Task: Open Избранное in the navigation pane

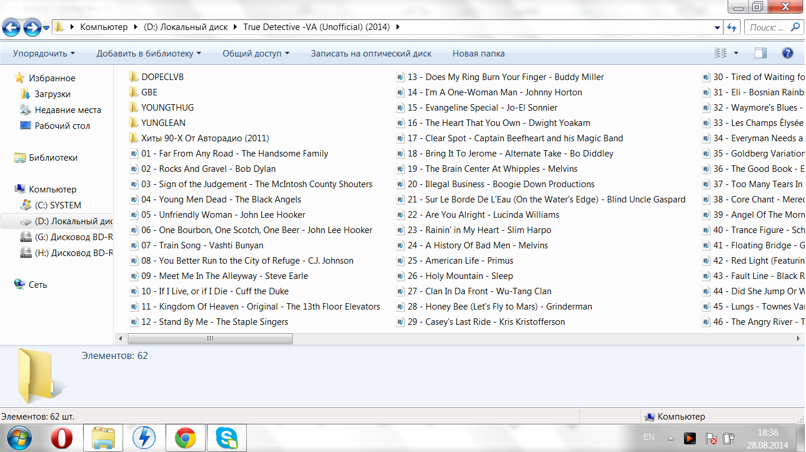Action: (x=52, y=78)
